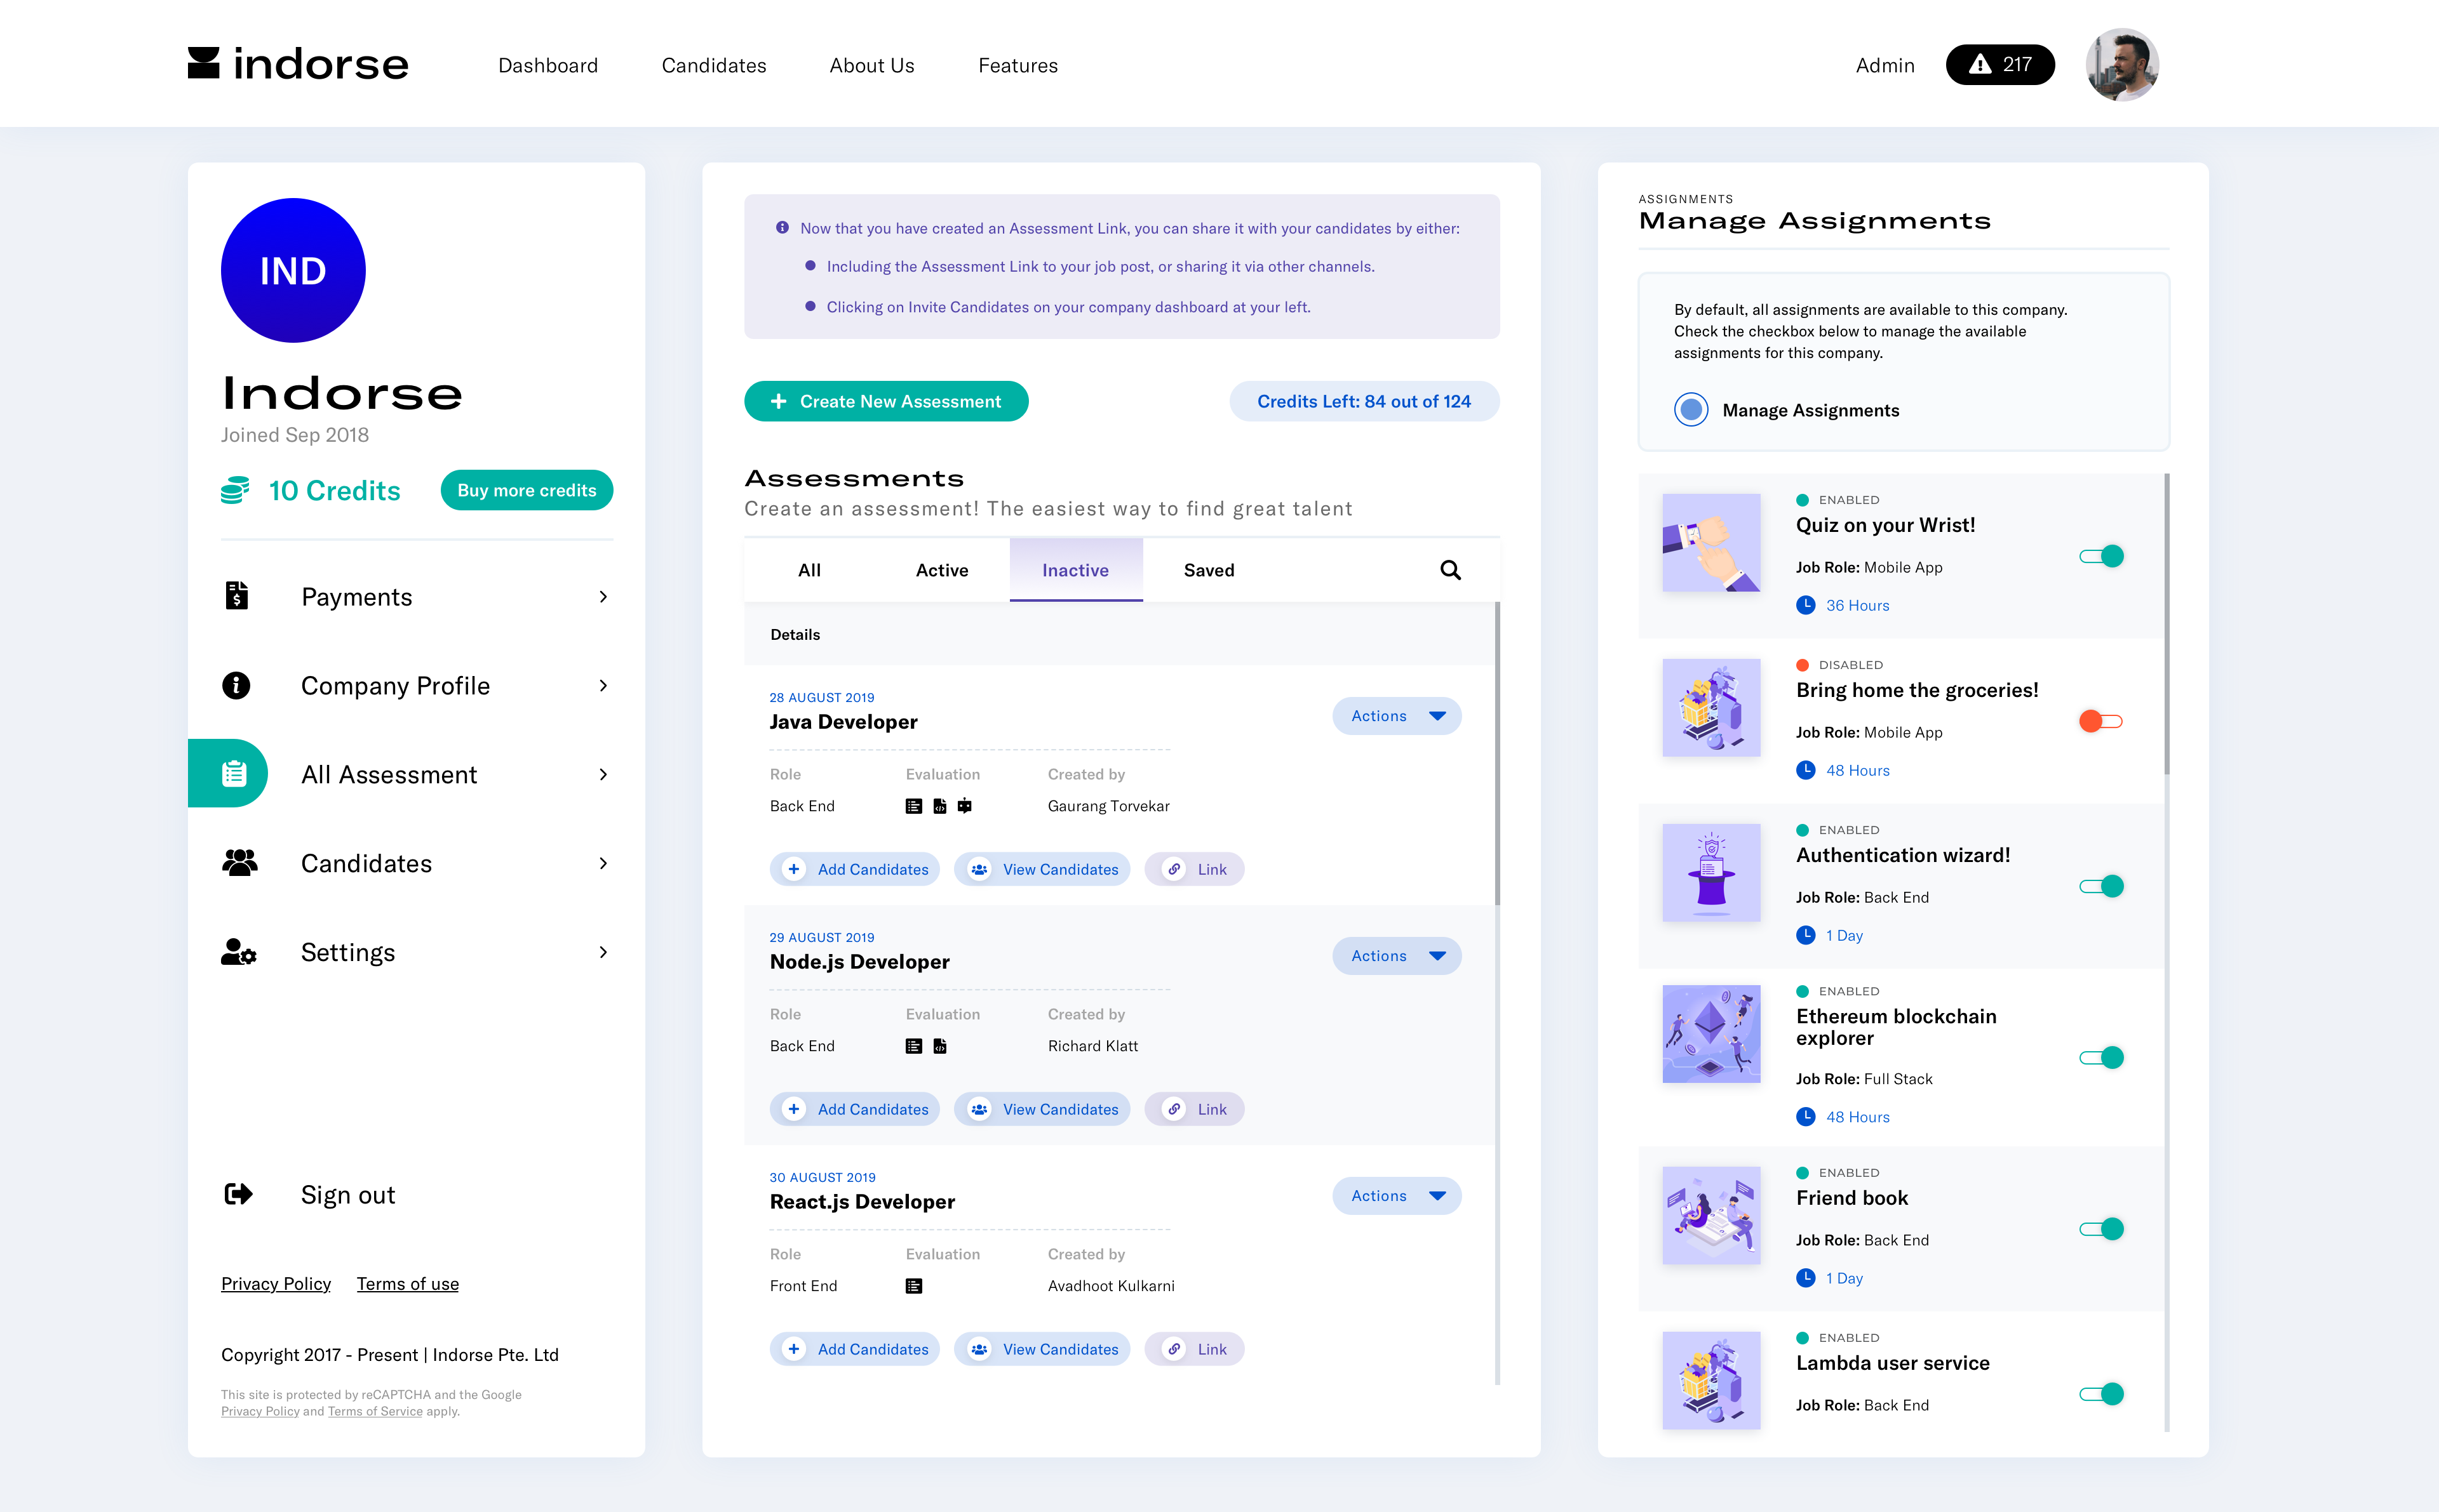Click Java Developer bot evaluation icon
The height and width of the screenshot is (1512, 2439).
click(x=964, y=806)
